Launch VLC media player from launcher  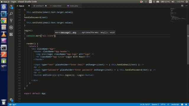pyautogui.click(x=4, y=34)
